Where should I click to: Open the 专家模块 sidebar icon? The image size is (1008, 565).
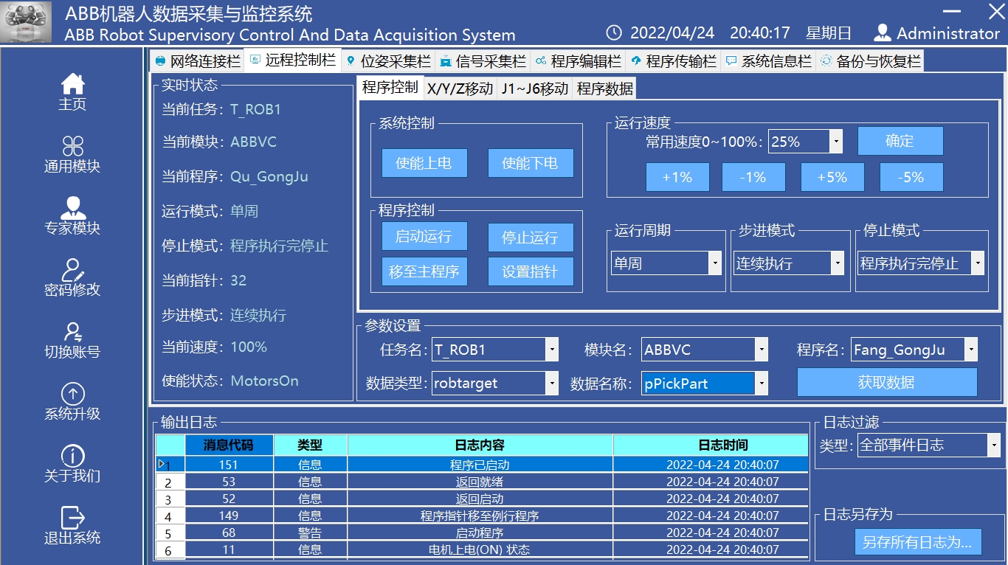click(x=72, y=208)
